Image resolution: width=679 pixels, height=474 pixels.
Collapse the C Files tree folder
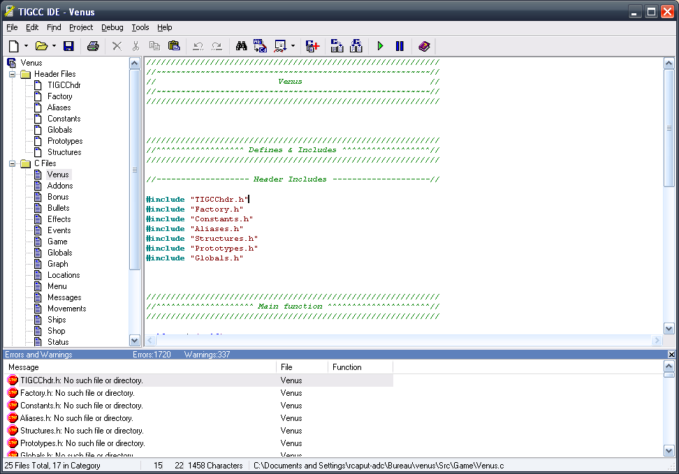coord(12,163)
